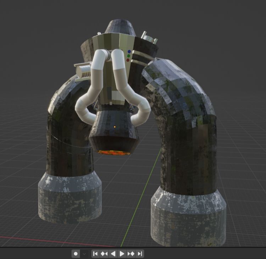266x259 pixels.
Task: Click the blue dot on the model
Action: (x=129, y=51)
